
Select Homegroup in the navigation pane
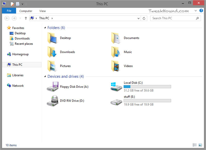20,54
